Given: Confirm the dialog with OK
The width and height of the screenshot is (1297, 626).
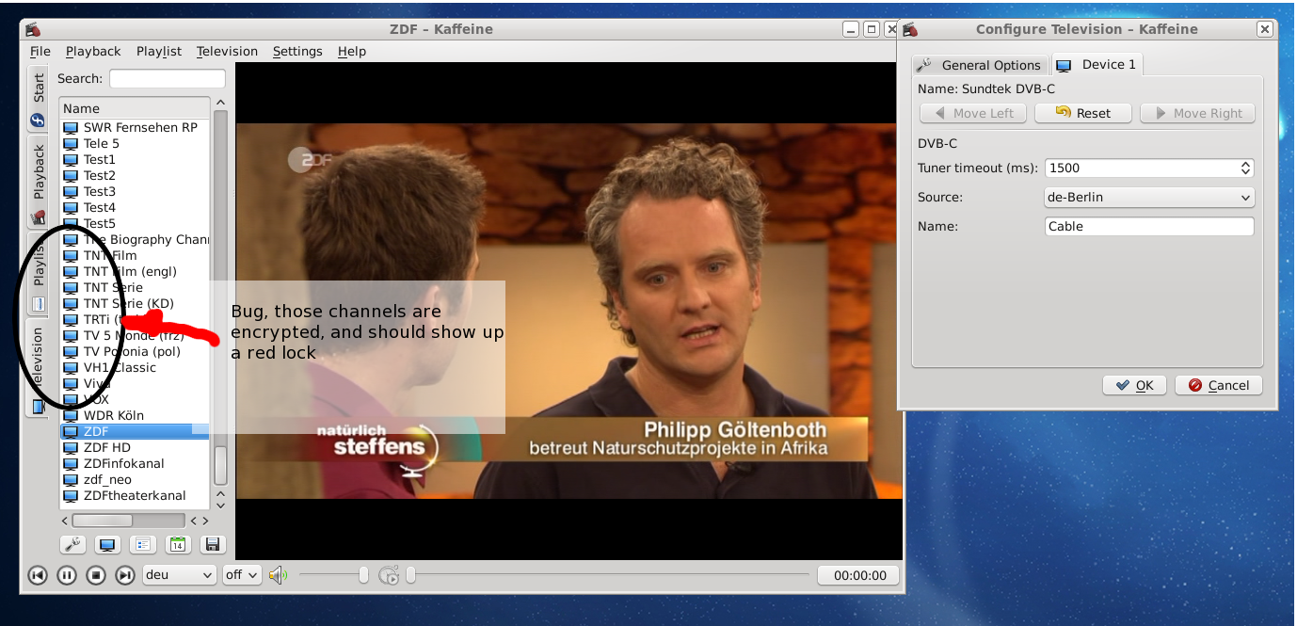Looking at the screenshot, I should [1134, 385].
